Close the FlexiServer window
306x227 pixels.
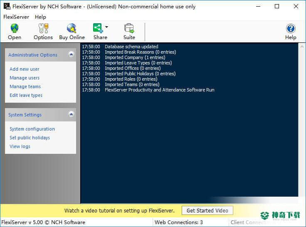pyautogui.click(x=296, y=6)
